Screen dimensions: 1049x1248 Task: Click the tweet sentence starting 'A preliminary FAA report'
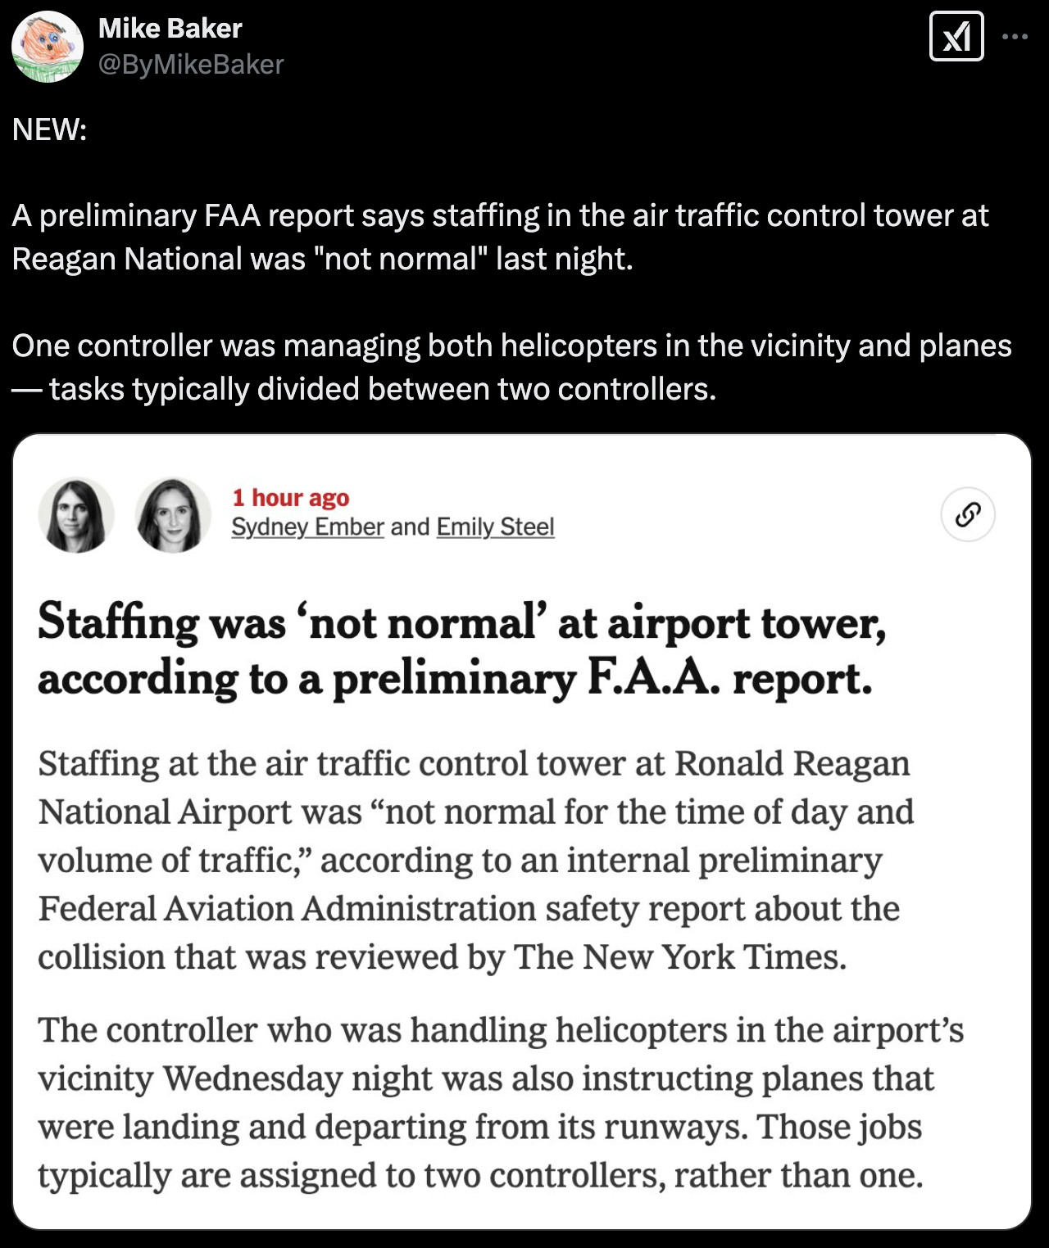tap(500, 237)
